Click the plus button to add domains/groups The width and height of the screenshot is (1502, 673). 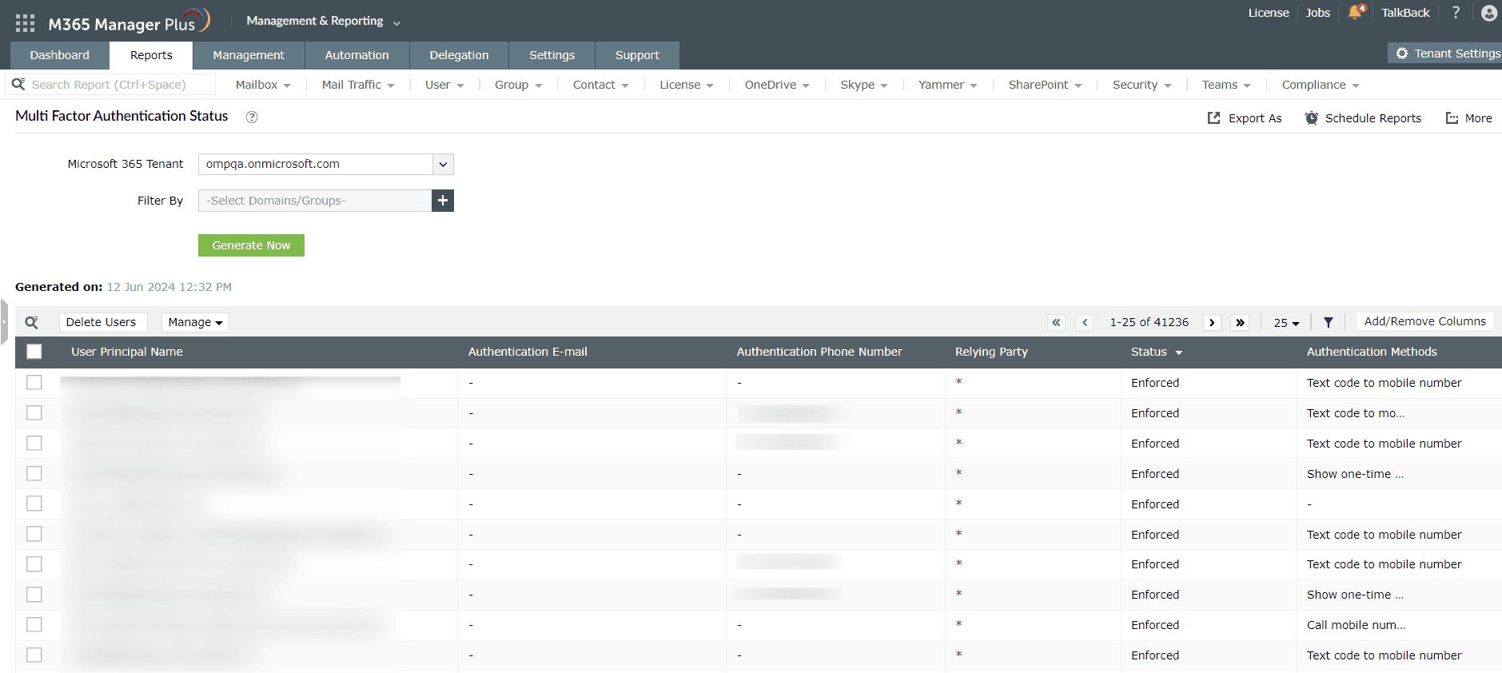click(443, 201)
